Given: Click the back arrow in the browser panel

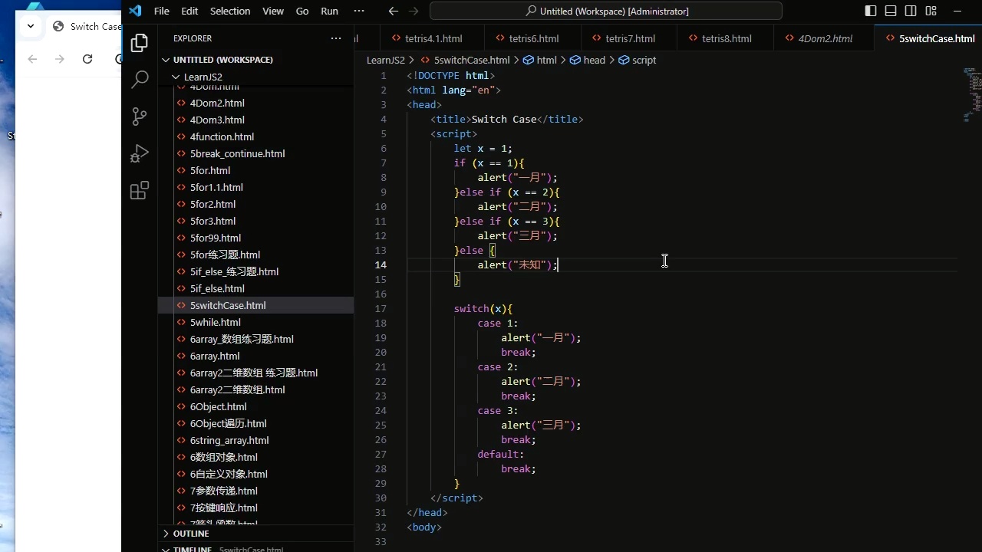Looking at the screenshot, I should coord(33,58).
